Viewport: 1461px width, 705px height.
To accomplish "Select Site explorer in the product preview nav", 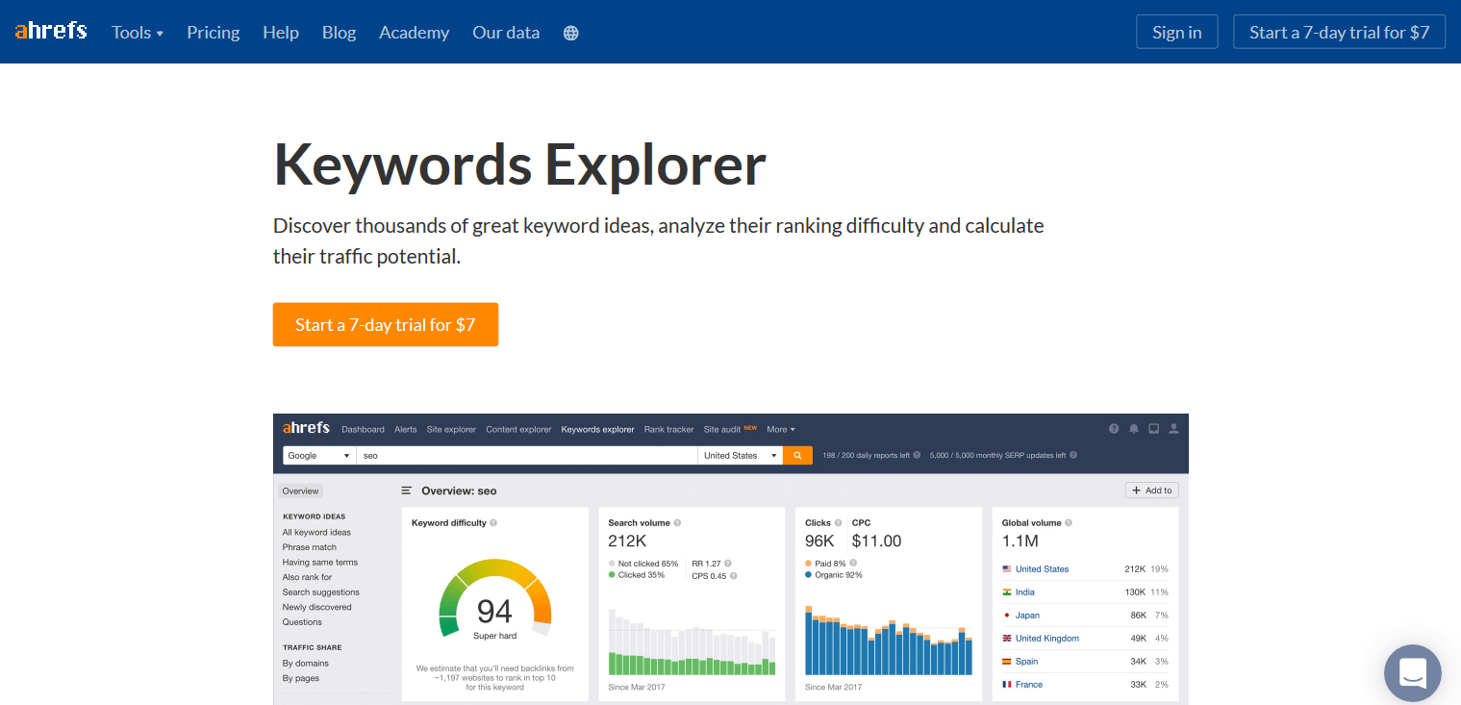I will pos(451,429).
